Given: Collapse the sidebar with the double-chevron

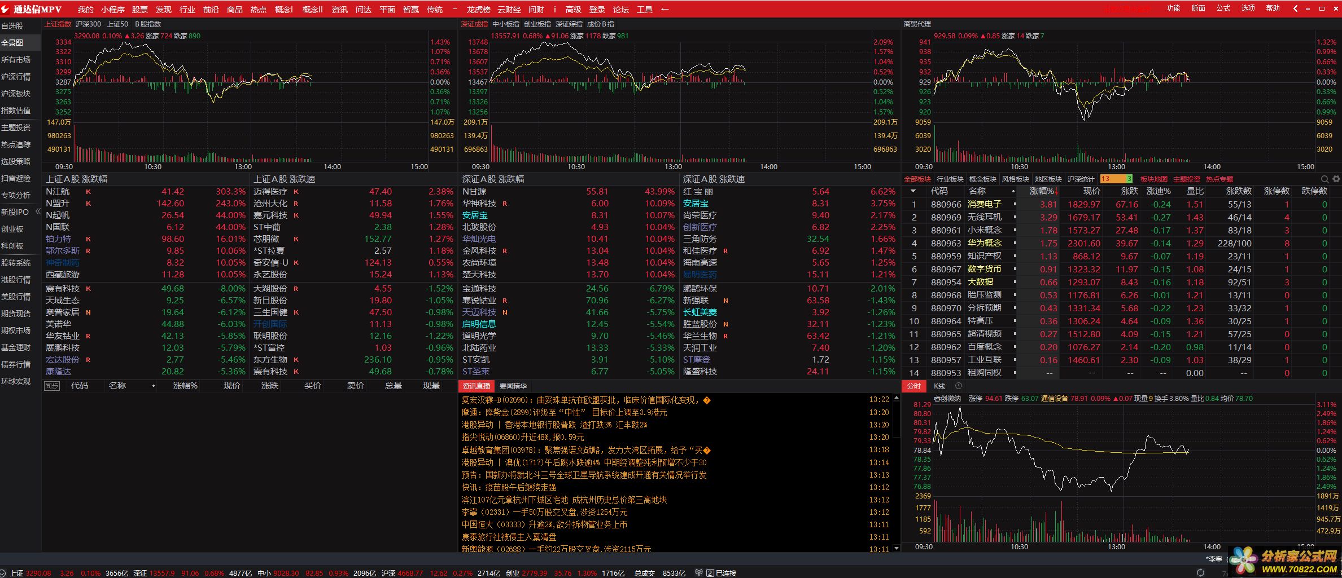Looking at the screenshot, I should tap(38, 211).
